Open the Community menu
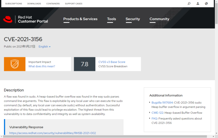 pos(159,19)
